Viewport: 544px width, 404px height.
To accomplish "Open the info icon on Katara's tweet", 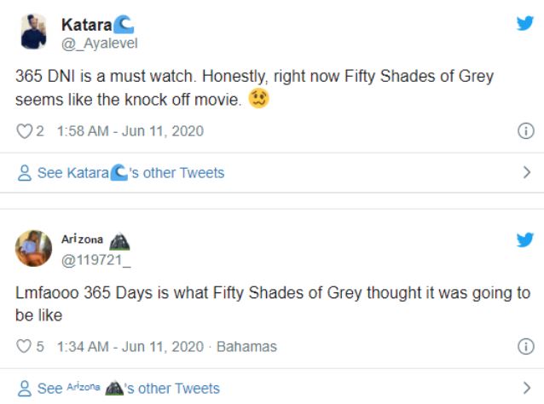I will [526, 131].
